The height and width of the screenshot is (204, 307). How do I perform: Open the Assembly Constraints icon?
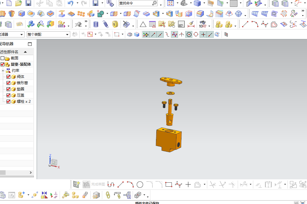tap(53, 195)
